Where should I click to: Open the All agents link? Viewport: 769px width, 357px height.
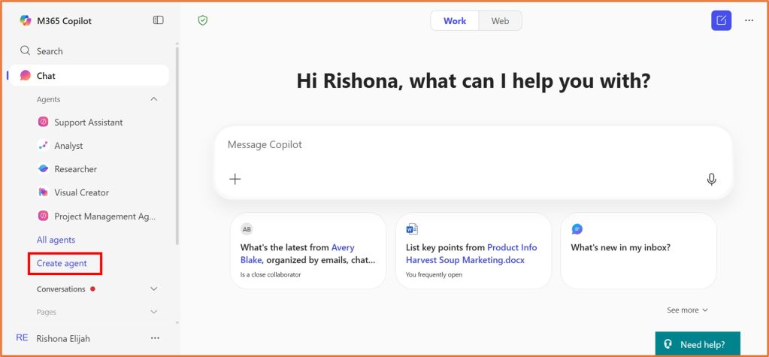coord(56,240)
